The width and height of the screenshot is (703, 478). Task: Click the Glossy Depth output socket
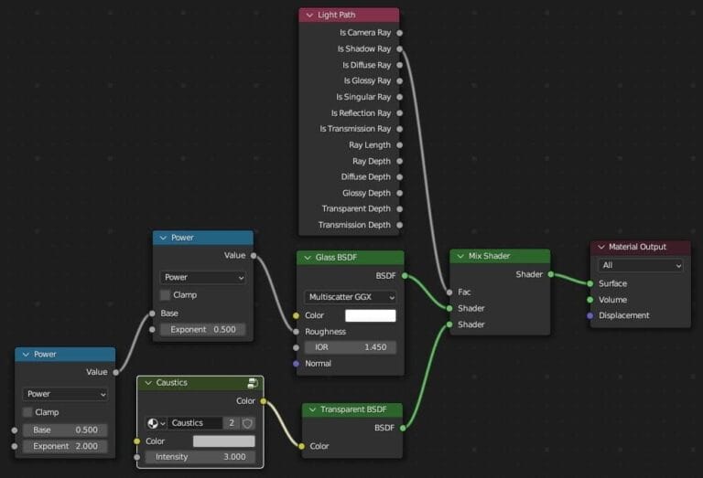[x=399, y=194]
